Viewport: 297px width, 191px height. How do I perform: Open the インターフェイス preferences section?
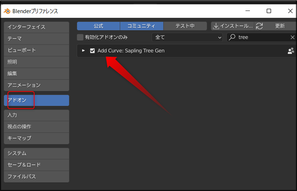[x=37, y=27]
